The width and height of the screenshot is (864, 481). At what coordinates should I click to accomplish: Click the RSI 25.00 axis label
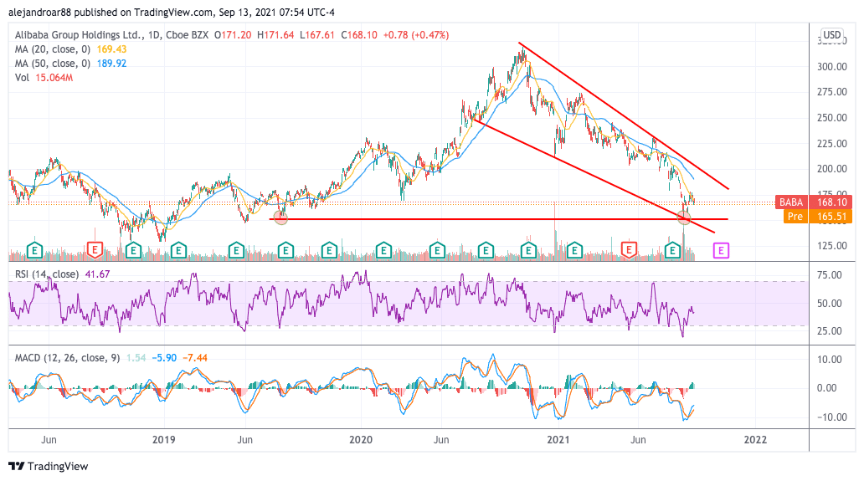click(x=830, y=330)
